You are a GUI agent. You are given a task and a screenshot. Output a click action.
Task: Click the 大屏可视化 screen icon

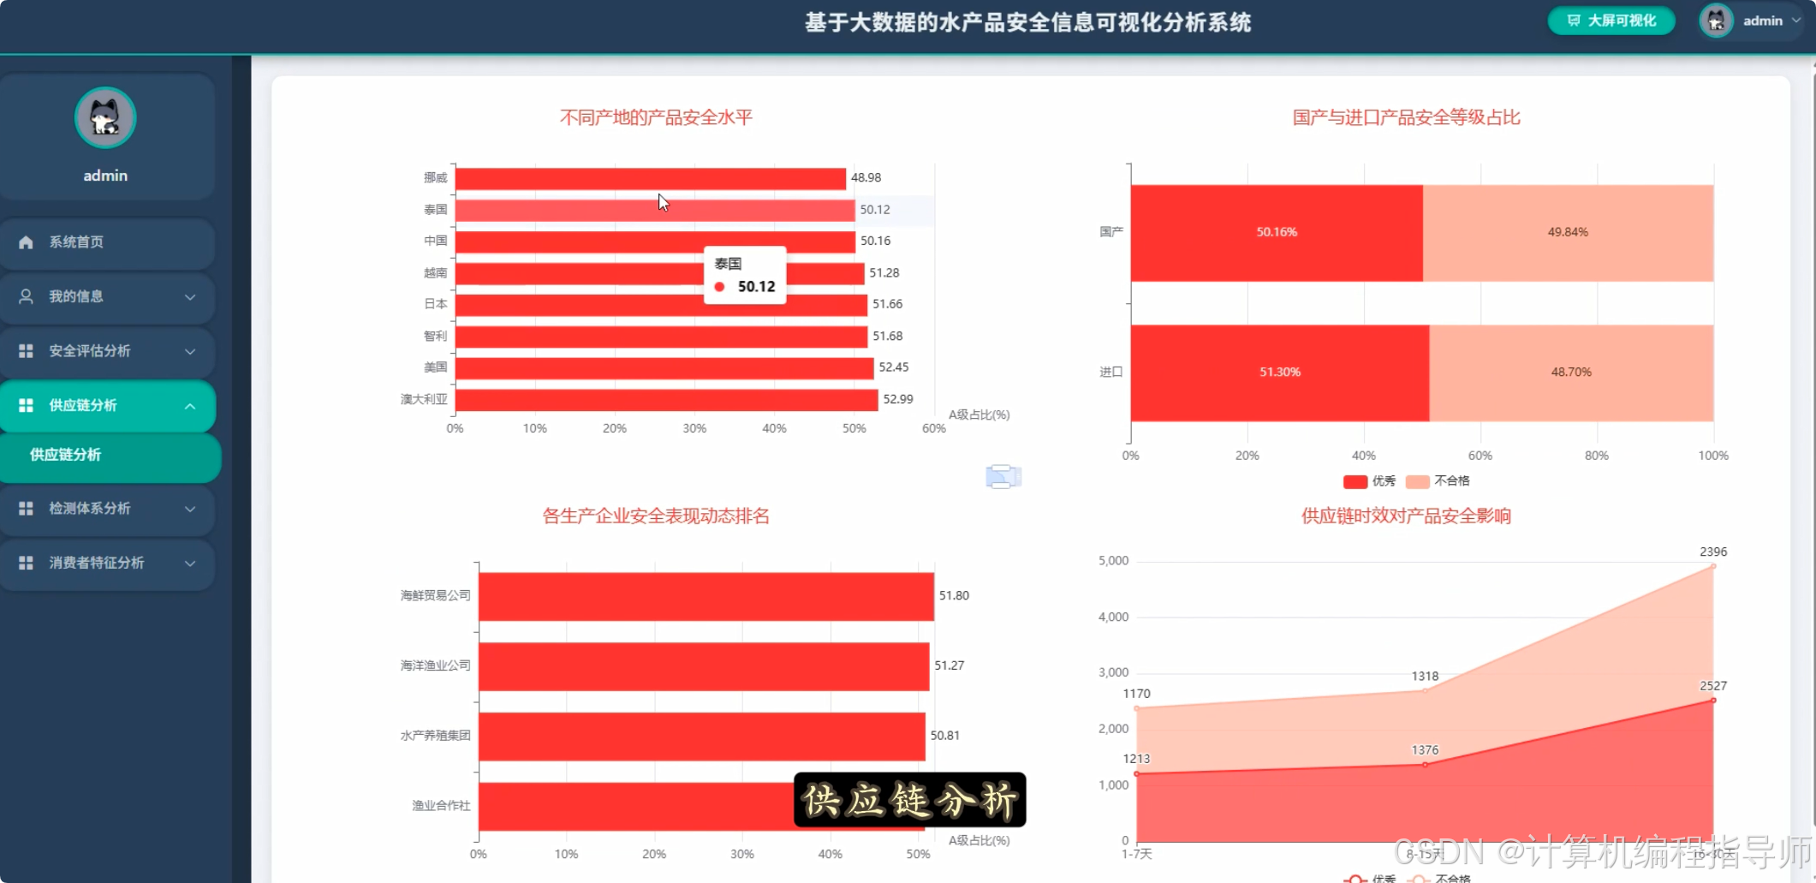1574,21
